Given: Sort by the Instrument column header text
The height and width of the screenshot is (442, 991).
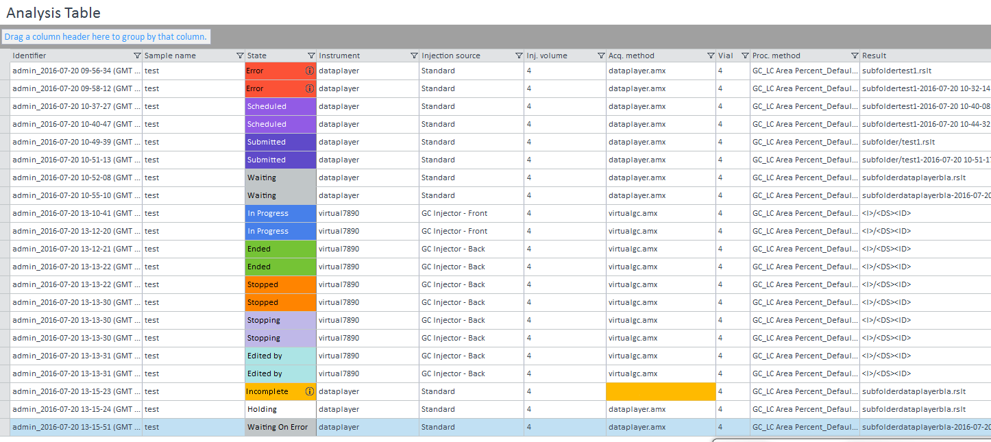Looking at the screenshot, I should click(x=339, y=56).
